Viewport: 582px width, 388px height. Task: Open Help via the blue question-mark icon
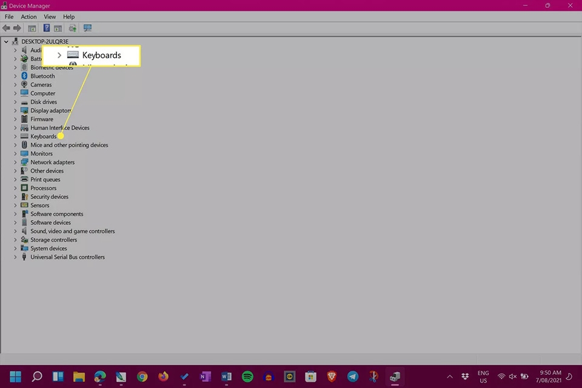click(47, 28)
